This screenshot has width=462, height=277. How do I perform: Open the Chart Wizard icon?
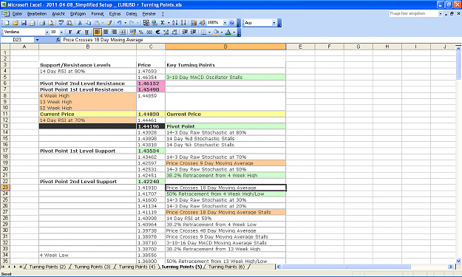pos(194,23)
